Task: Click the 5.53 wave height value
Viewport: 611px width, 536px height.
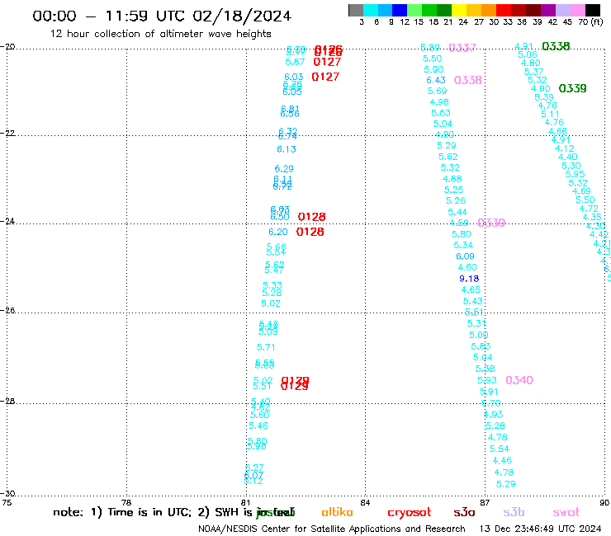Action: [x=441, y=113]
